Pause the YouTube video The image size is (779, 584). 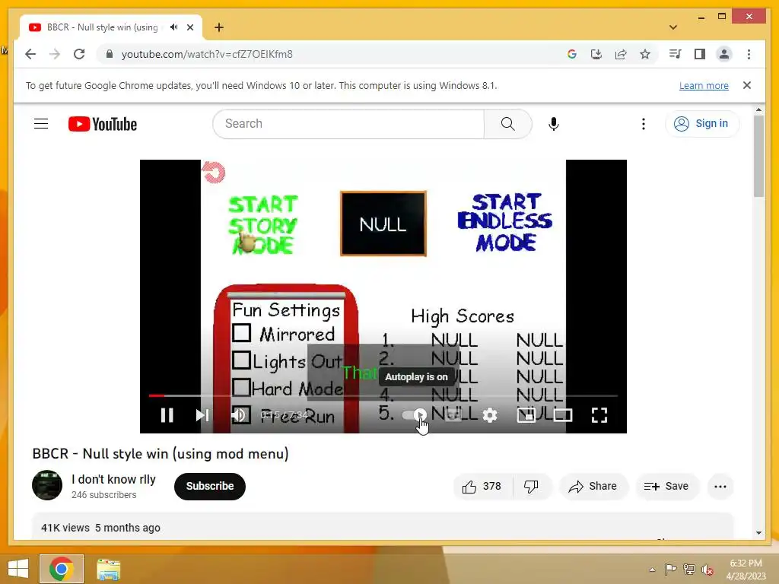pos(167,415)
